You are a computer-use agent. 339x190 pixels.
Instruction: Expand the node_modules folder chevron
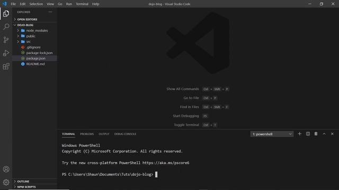point(18,31)
